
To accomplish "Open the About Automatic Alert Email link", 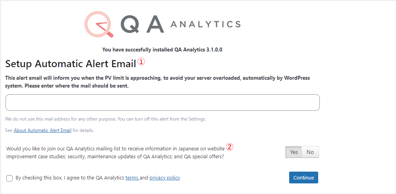I will (42, 130).
